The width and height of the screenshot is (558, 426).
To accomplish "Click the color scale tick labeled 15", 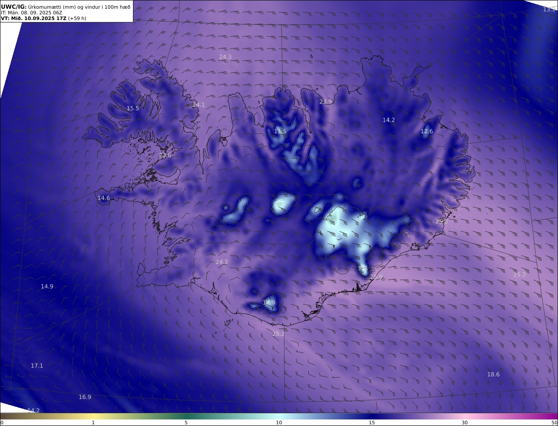I will tap(372, 423).
